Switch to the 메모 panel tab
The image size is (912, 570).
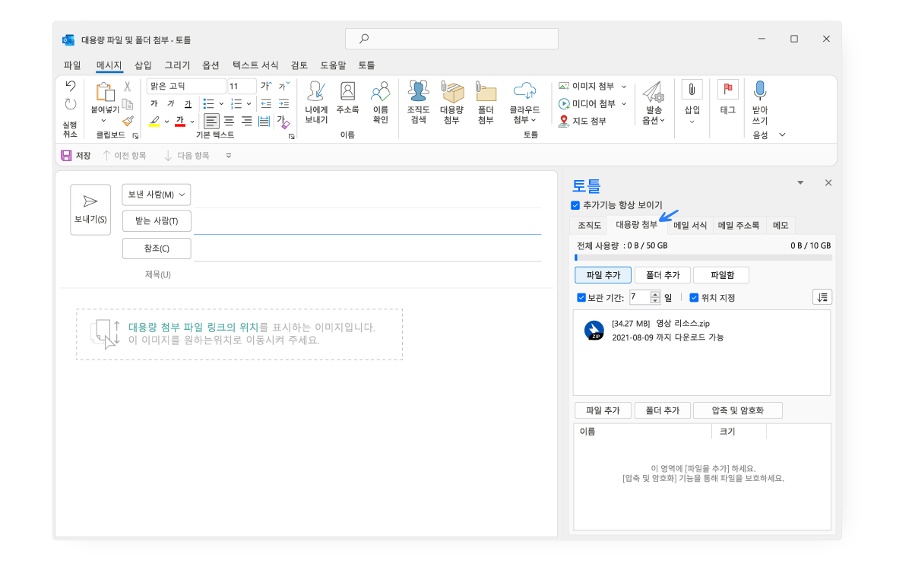point(781,225)
